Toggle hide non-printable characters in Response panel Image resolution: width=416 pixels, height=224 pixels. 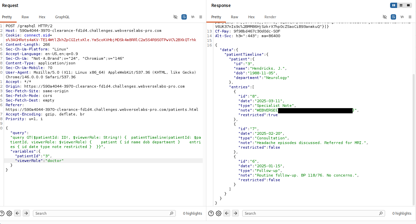point(385,17)
